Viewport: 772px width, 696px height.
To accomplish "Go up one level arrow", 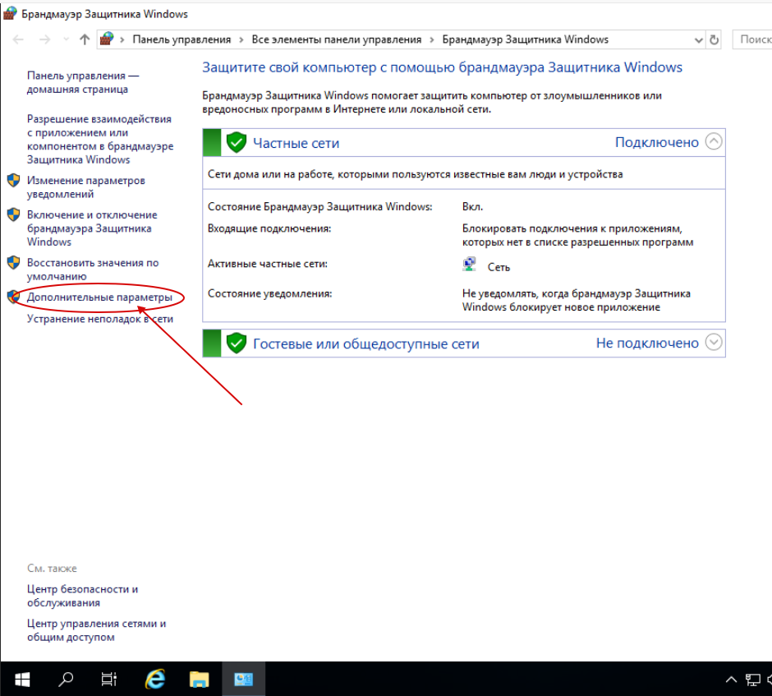I will tap(85, 39).
